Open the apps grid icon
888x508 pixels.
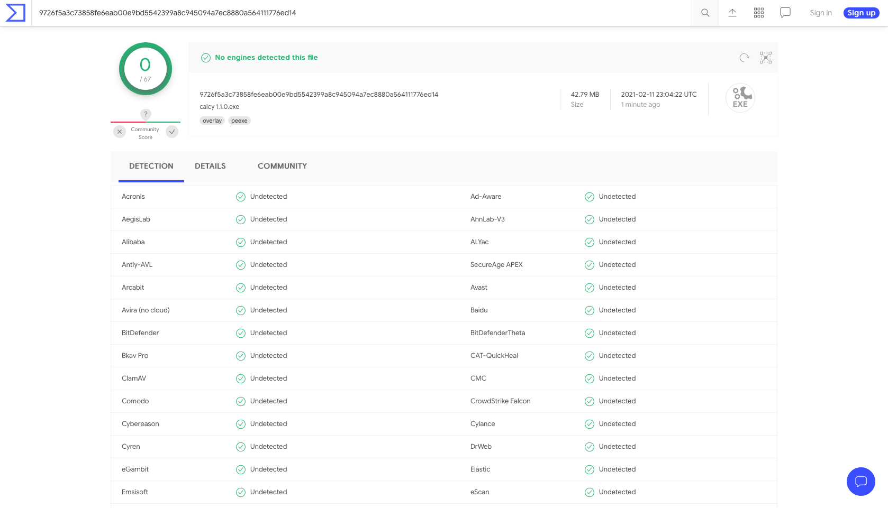[x=759, y=13]
